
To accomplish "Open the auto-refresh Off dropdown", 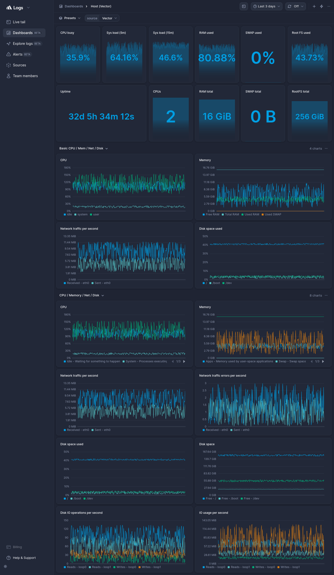I will 296,6.
